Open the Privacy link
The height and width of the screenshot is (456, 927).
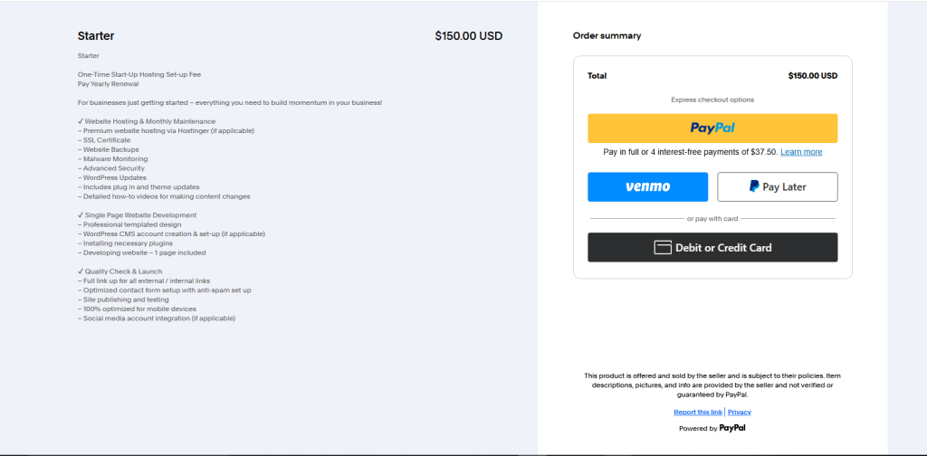point(740,412)
